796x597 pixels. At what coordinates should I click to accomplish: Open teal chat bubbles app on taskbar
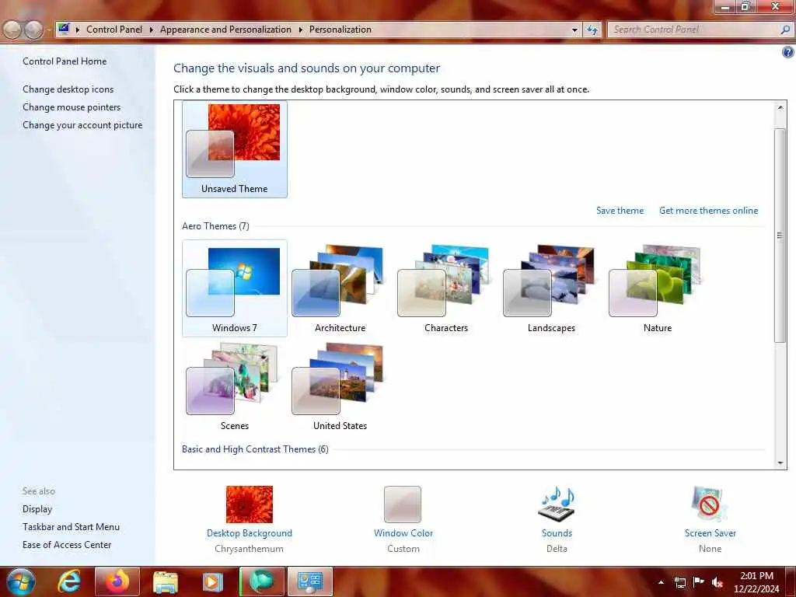click(x=262, y=581)
